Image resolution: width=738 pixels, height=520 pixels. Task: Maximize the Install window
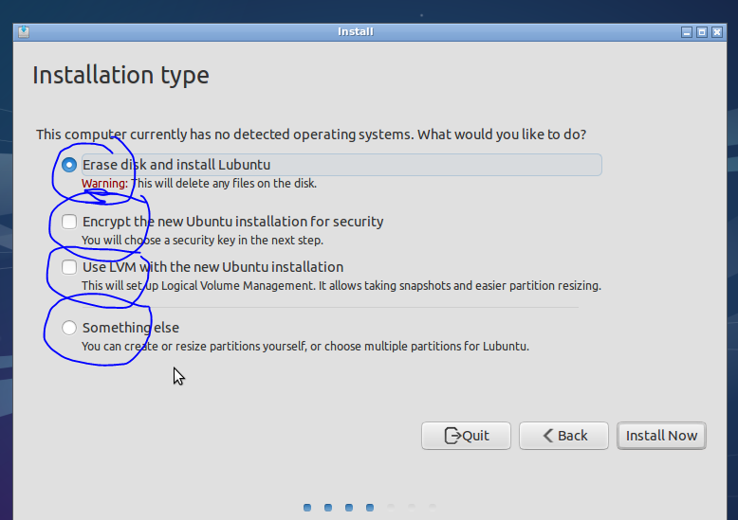[702, 32]
